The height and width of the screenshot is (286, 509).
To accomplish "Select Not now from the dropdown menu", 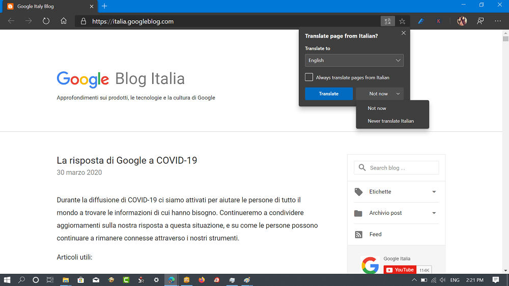I will 392,108.
